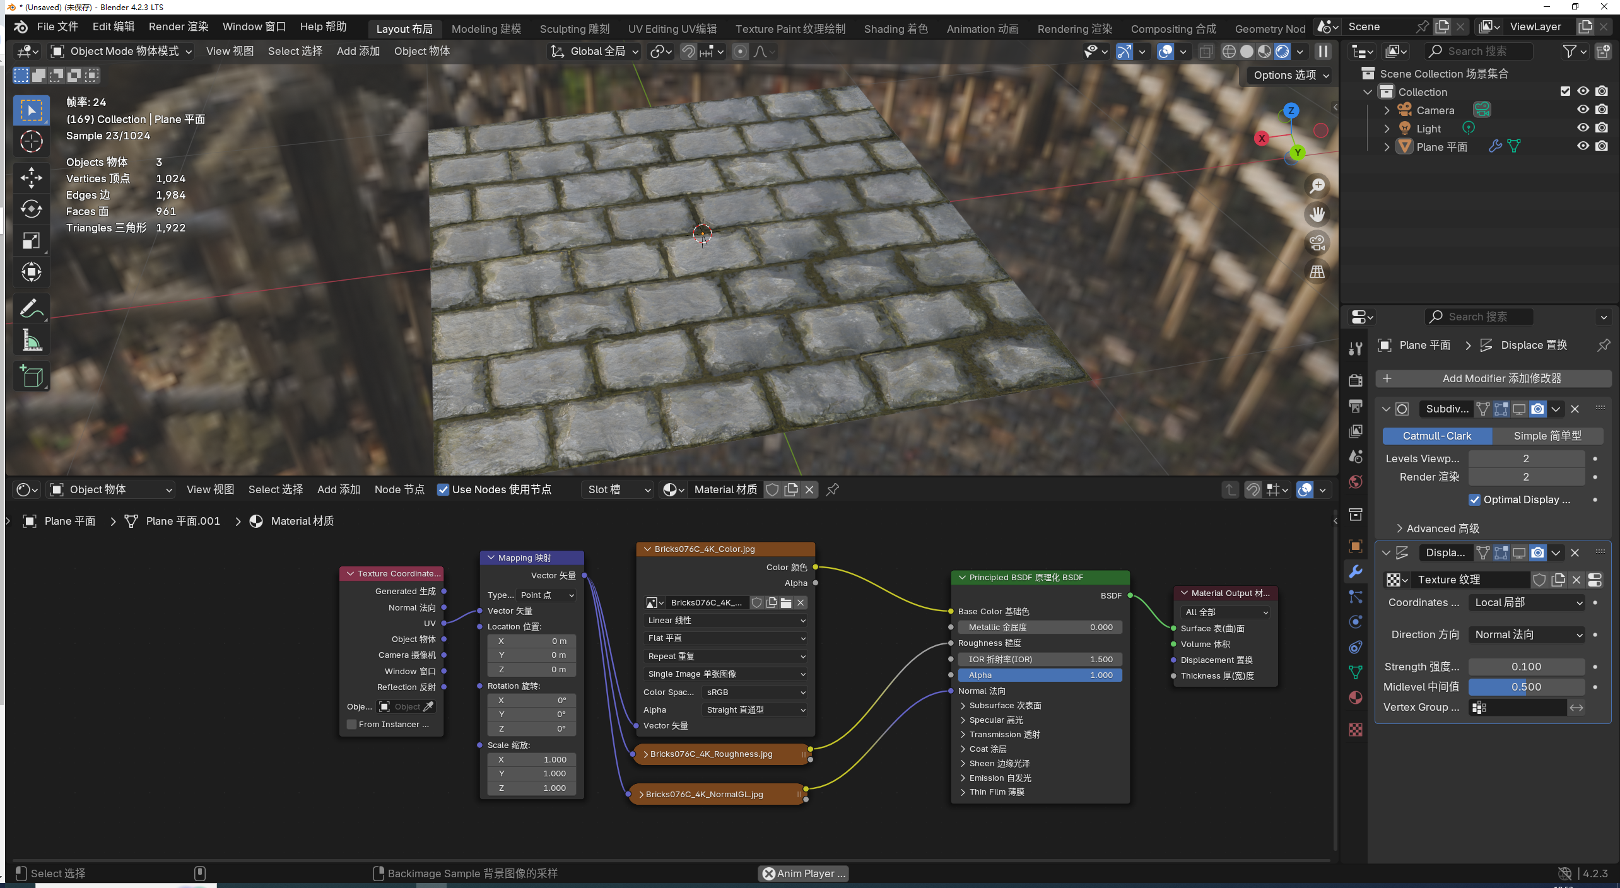Hide Light in viewport via eye icon
The height and width of the screenshot is (888, 1620).
pos(1583,128)
